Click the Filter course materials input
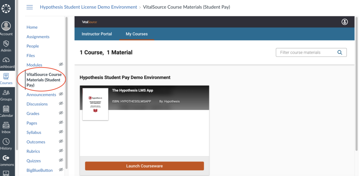Image resolution: width=362 pixels, height=176 pixels. [311, 52]
